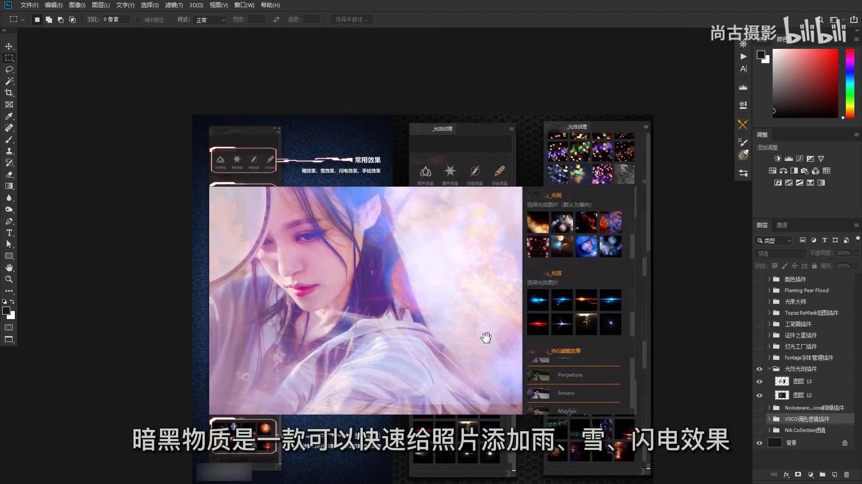Click the delete layer trash icon

[x=846, y=474]
